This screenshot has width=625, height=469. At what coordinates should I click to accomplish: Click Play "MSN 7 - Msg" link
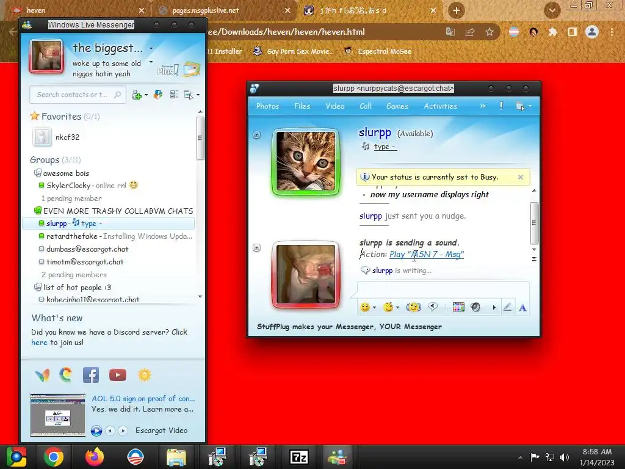[427, 255]
